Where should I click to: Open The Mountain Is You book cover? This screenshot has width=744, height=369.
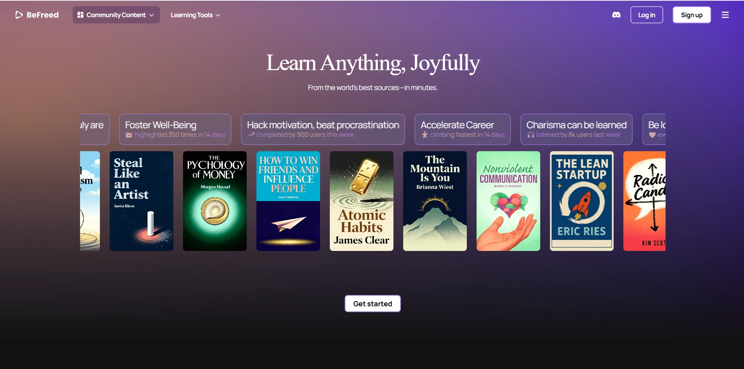[435, 201]
